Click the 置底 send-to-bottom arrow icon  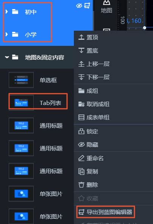pos(81,50)
